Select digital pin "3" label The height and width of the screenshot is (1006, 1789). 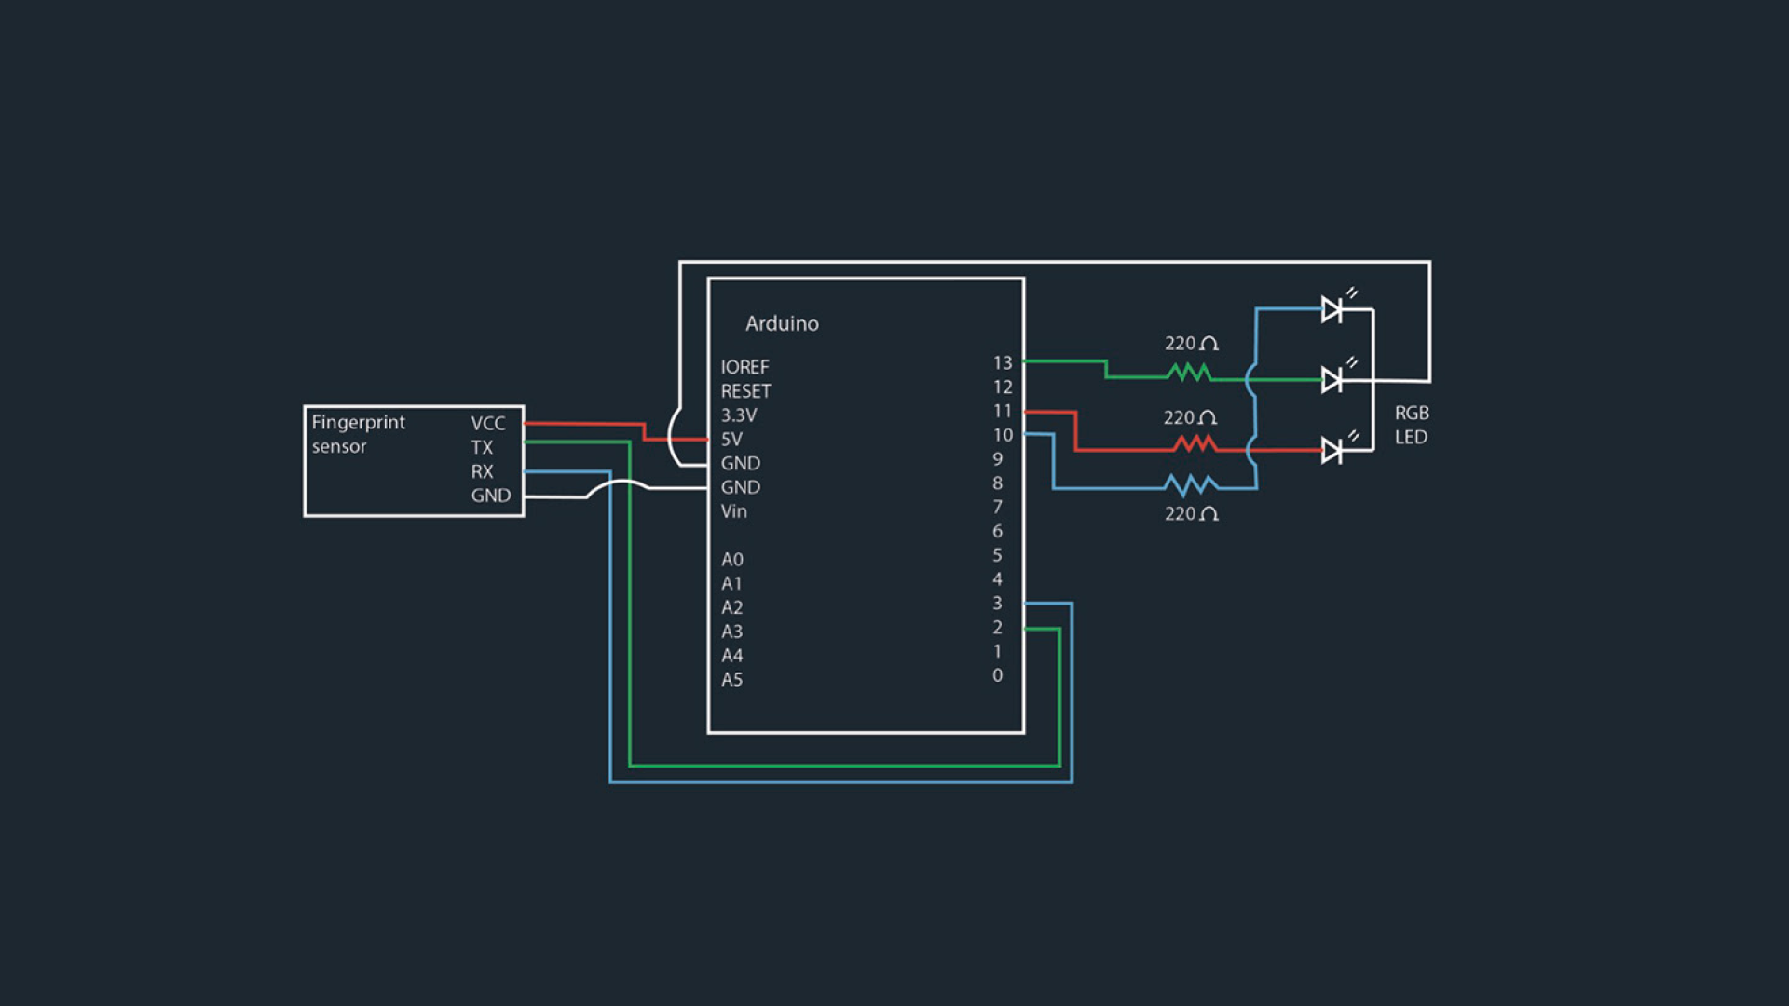[997, 604]
